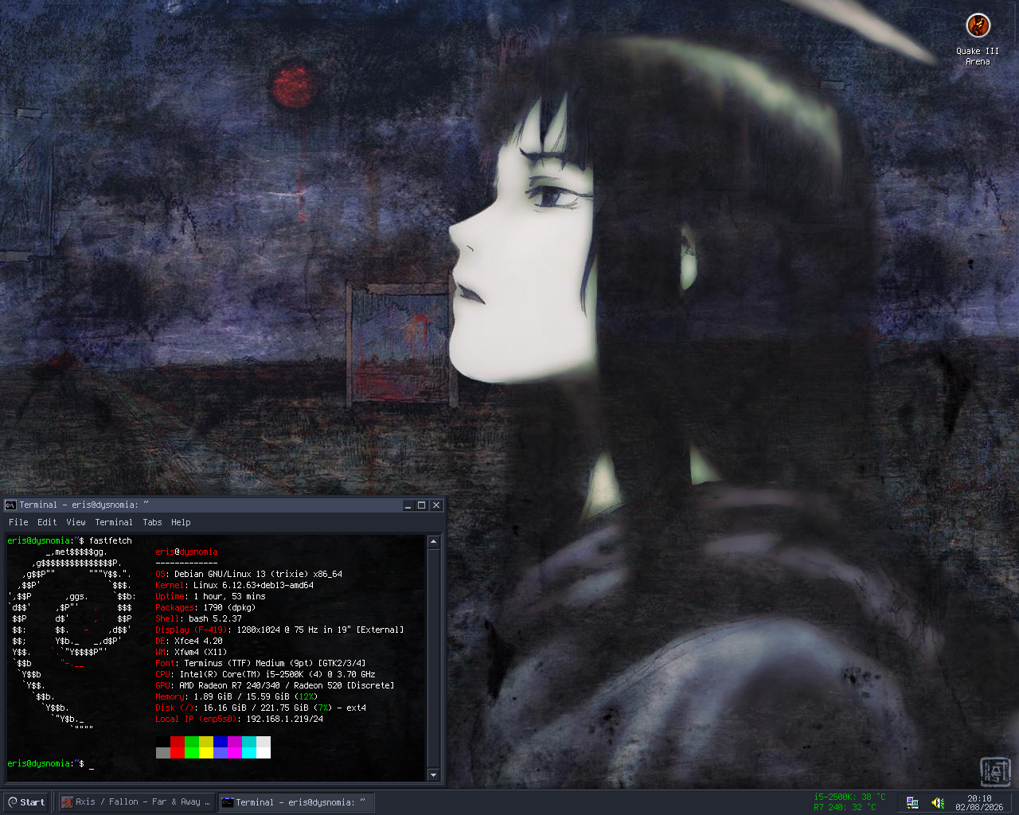Screen dimensions: 1019x815
Task: Open the Terminal menu in menu bar
Action: coord(114,523)
